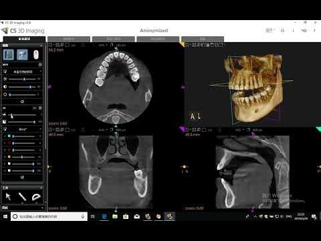Open Microsoft Store from the taskbar

pyautogui.click(x=126, y=216)
